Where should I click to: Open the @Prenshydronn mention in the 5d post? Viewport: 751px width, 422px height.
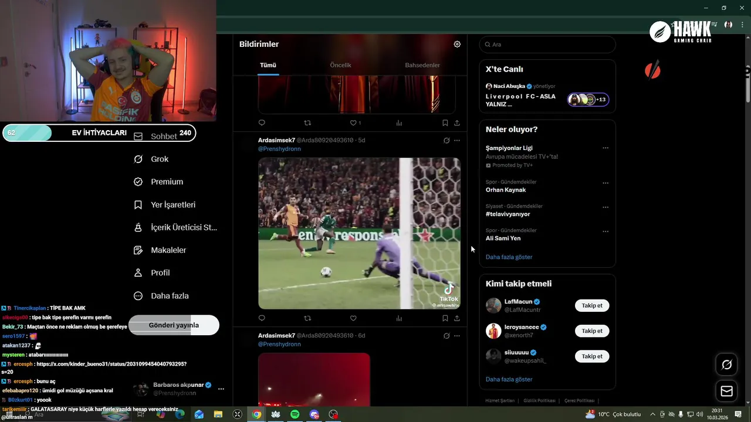point(279,149)
